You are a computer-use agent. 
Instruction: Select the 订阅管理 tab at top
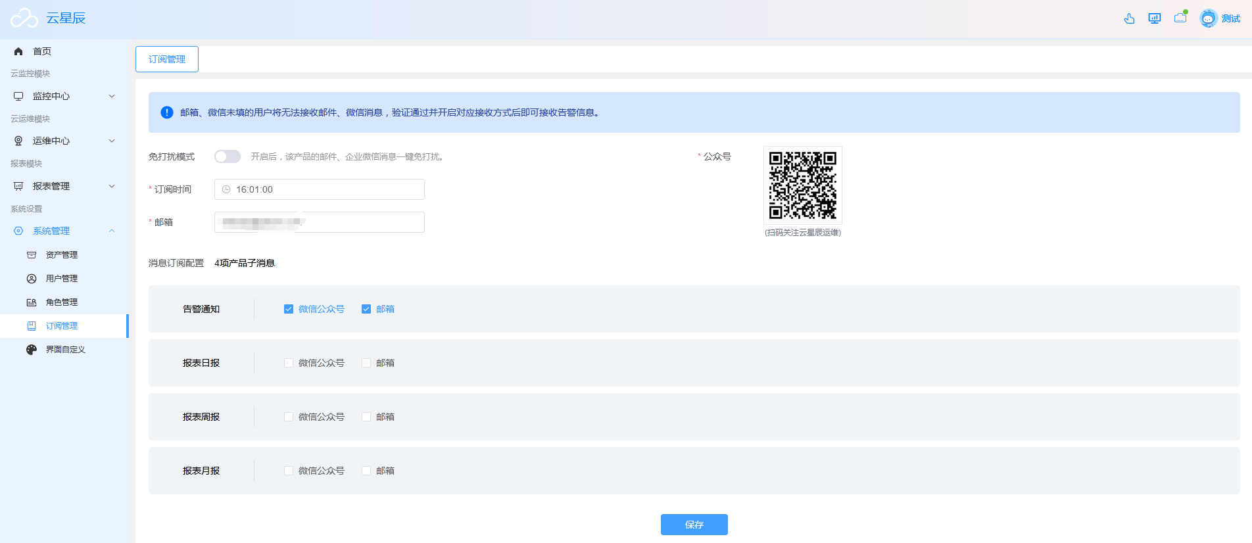coord(167,59)
